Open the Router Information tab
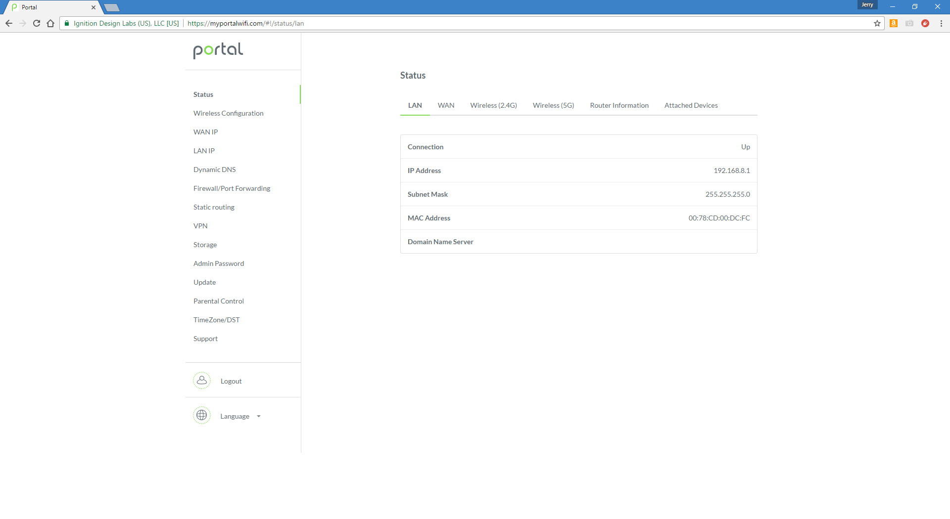The image size is (950, 519). point(619,105)
